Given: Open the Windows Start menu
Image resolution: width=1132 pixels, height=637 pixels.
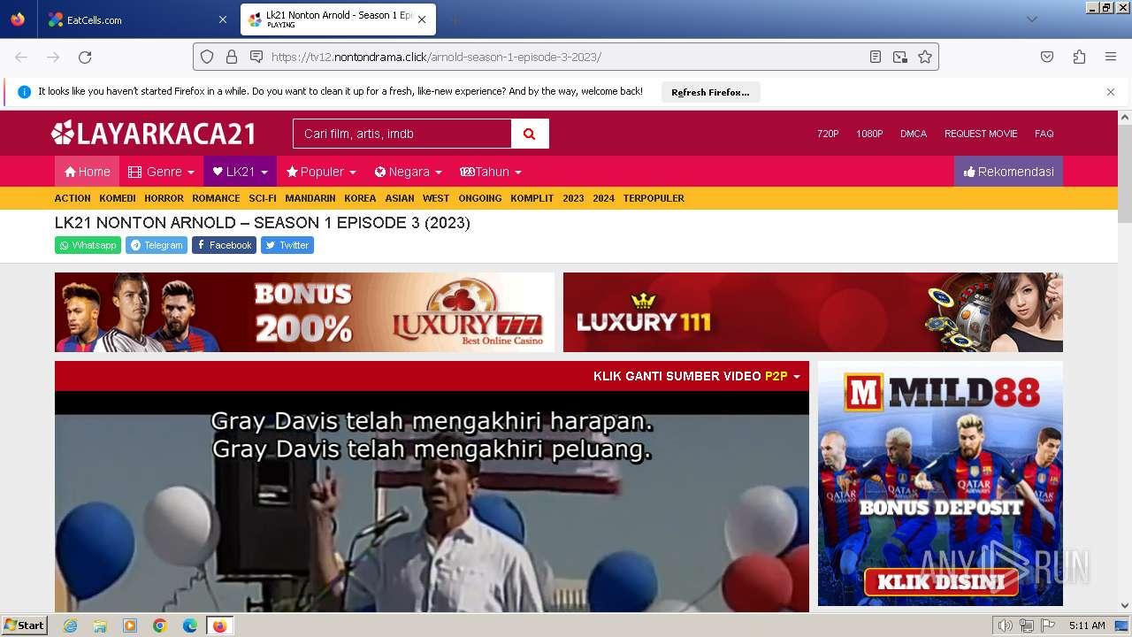Looking at the screenshot, I should (25, 625).
